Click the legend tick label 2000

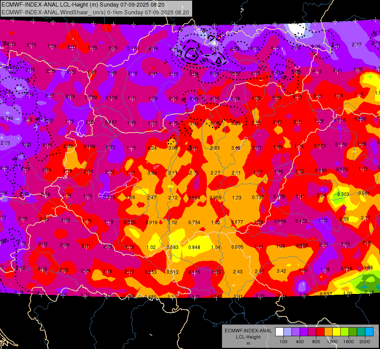point(365,342)
